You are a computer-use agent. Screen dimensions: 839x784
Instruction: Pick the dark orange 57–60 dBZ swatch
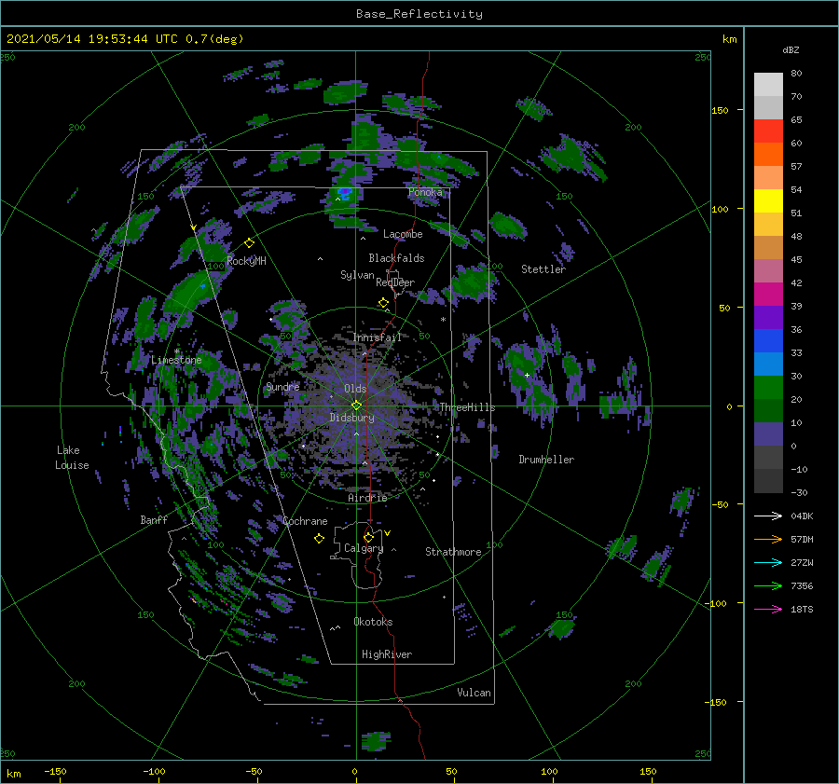point(768,155)
